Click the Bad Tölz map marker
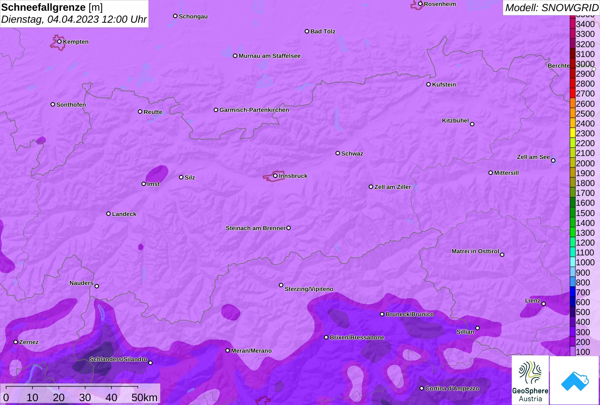Viewport: 600px width, 405px height. pyautogui.click(x=307, y=31)
